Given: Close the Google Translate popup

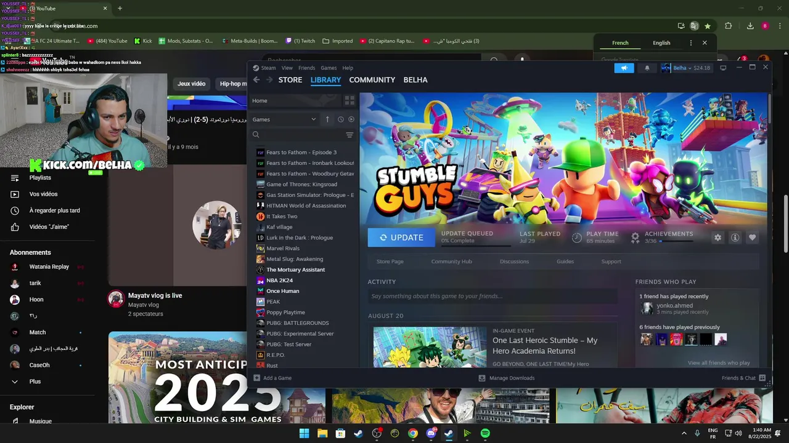Looking at the screenshot, I should pos(705,43).
